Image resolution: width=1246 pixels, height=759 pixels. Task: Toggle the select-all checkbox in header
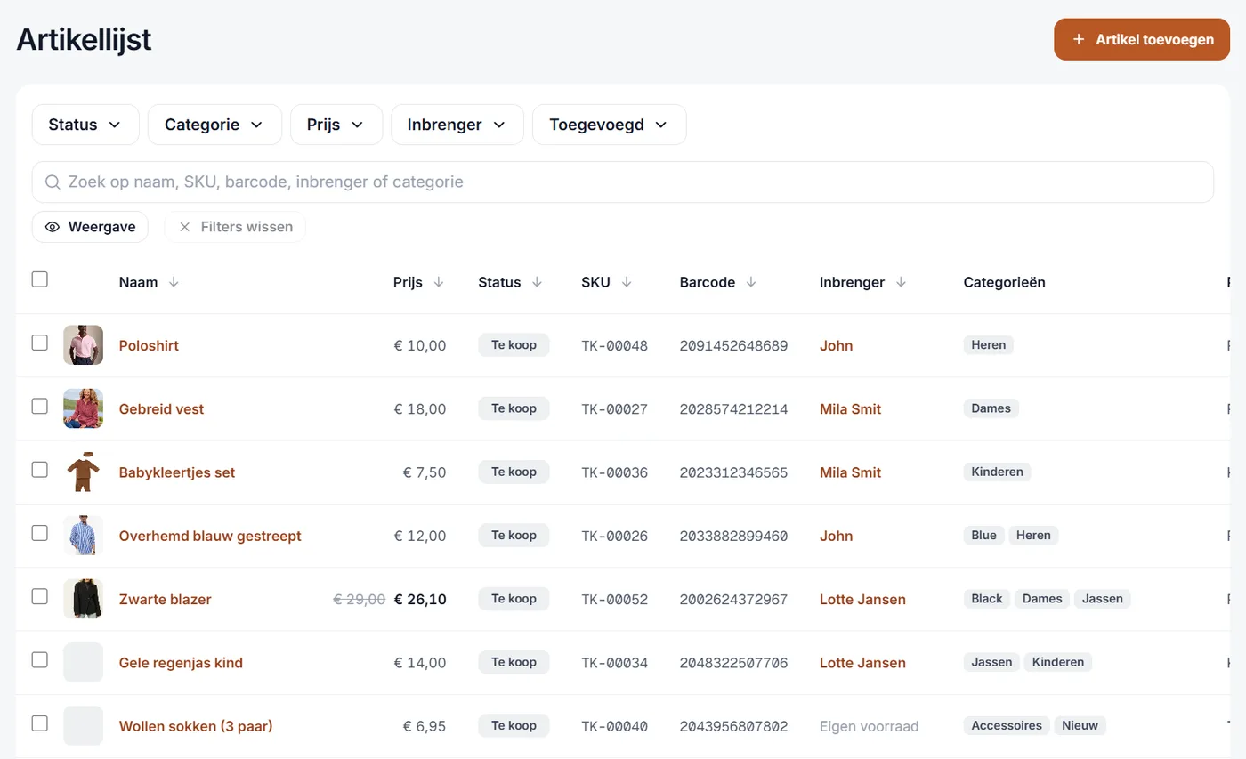click(x=39, y=279)
